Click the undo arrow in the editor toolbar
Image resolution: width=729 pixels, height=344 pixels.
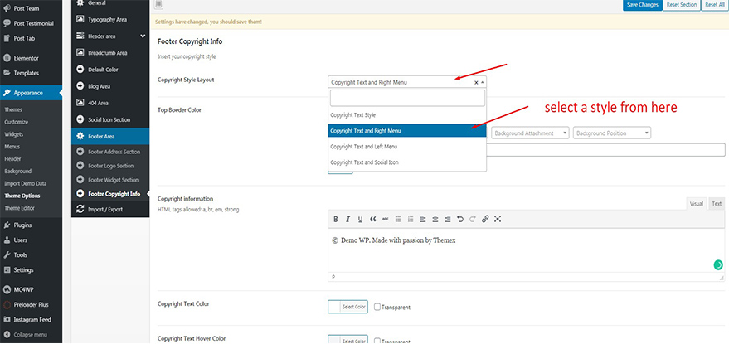tap(460, 219)
